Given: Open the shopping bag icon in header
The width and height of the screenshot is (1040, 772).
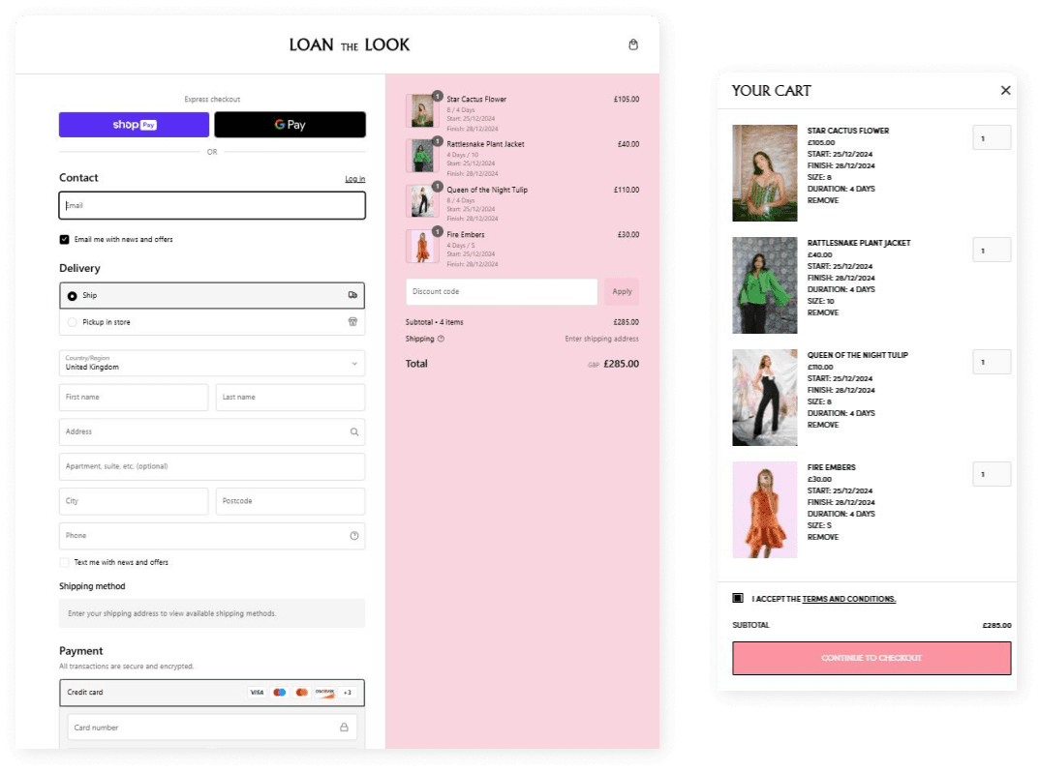Looking at the screenshot, I should click(x=633, y=45).
